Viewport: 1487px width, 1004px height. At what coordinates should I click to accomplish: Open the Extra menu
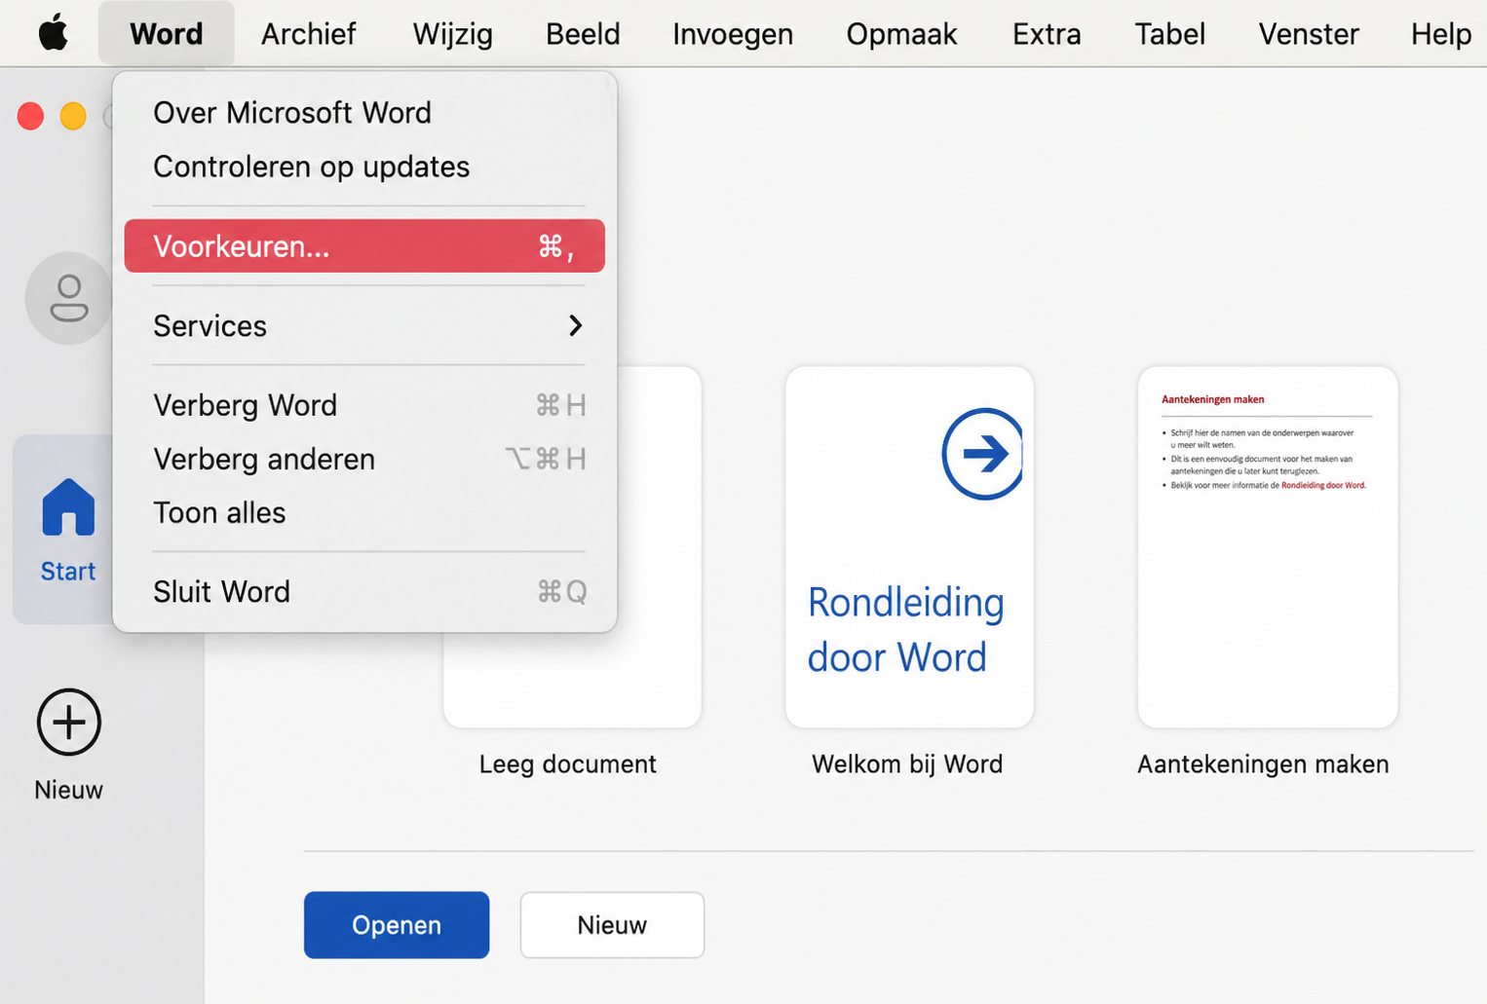(1047, 33)
